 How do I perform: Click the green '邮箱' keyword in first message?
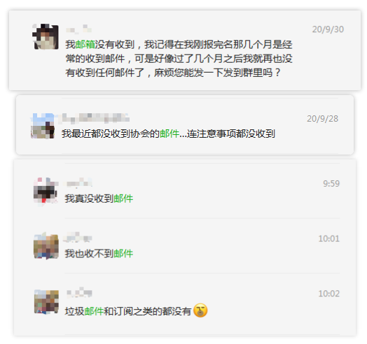click(x=85, y=45)
